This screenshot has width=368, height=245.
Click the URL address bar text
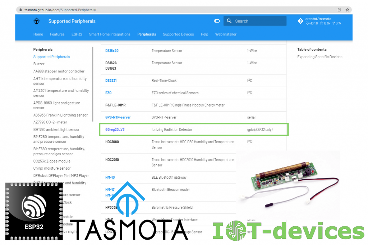point(60,10)
